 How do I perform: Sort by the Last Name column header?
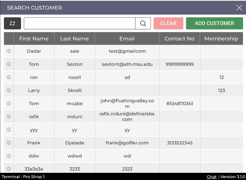(x=74, y=39)
